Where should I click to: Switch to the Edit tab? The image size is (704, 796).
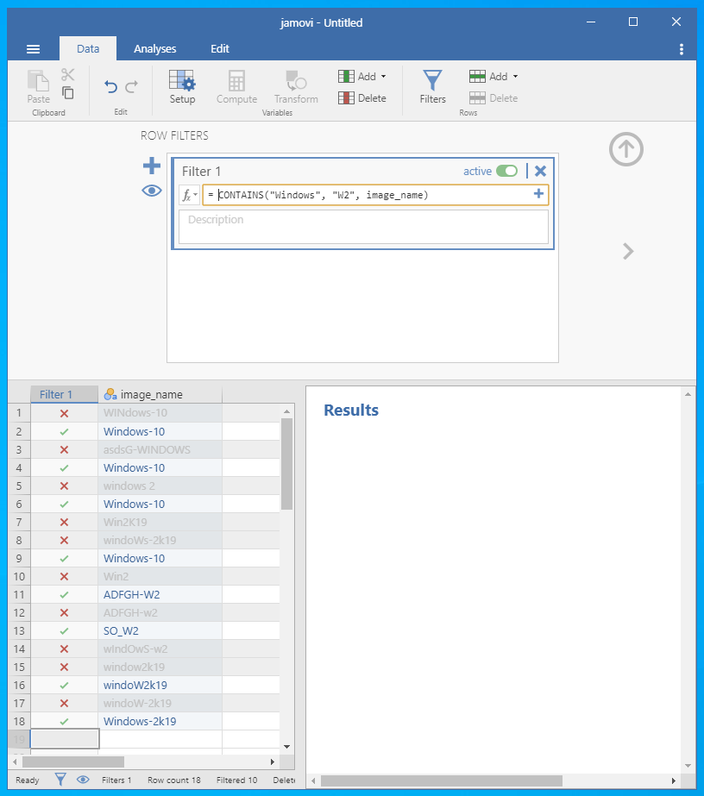(220, 49)
